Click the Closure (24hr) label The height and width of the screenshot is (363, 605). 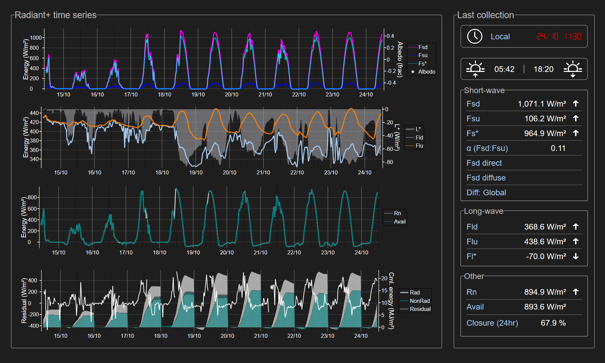tap(492, 323)
